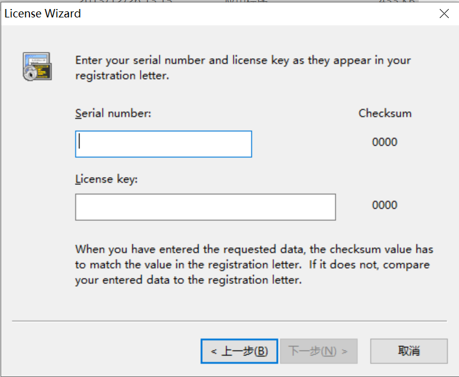This screenshot has height=377, width=459.
Task: Close the License Wizard dialog window
Action: pos(444,14)
